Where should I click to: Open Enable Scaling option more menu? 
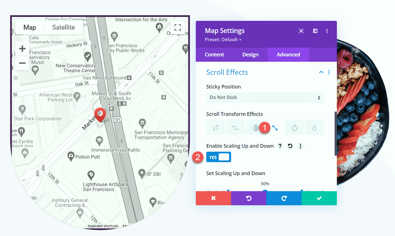300,146
